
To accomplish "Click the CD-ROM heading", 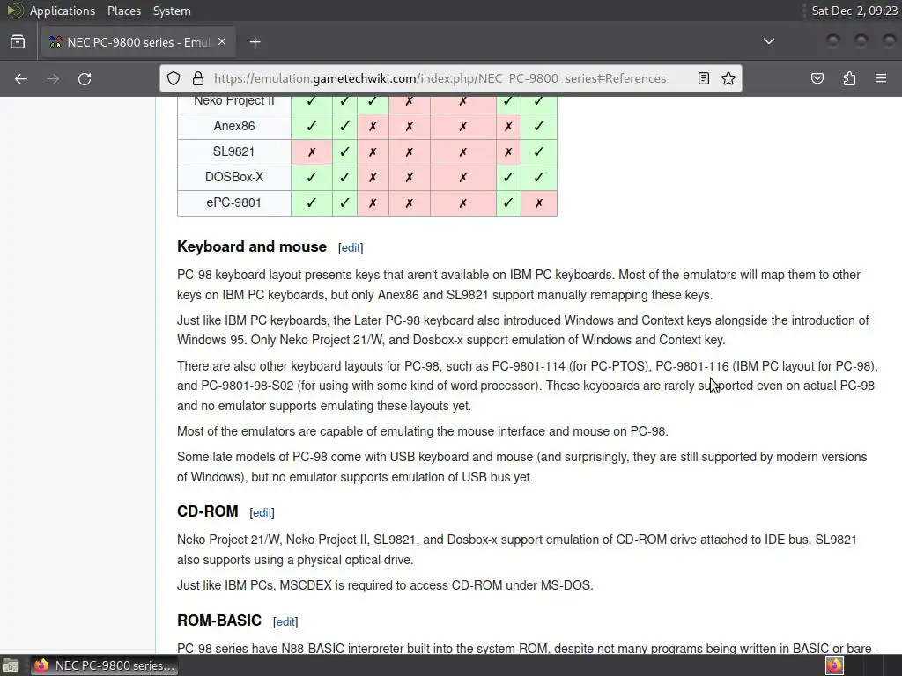I will tap(208, 511).
